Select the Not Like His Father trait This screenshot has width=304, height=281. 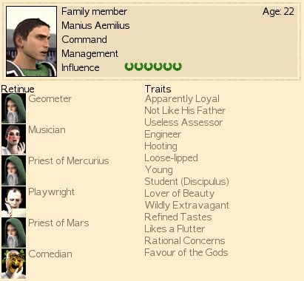pos(185,110)
